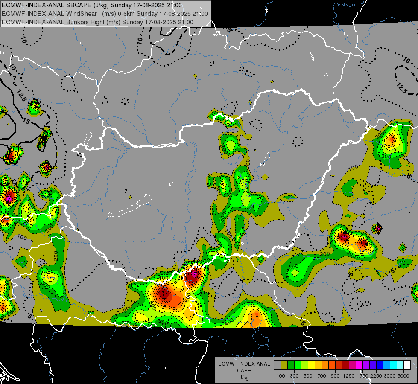This screenshot has height=384, width=418.
Task: Select the olive legend swatch after 100
Action: 284,365
